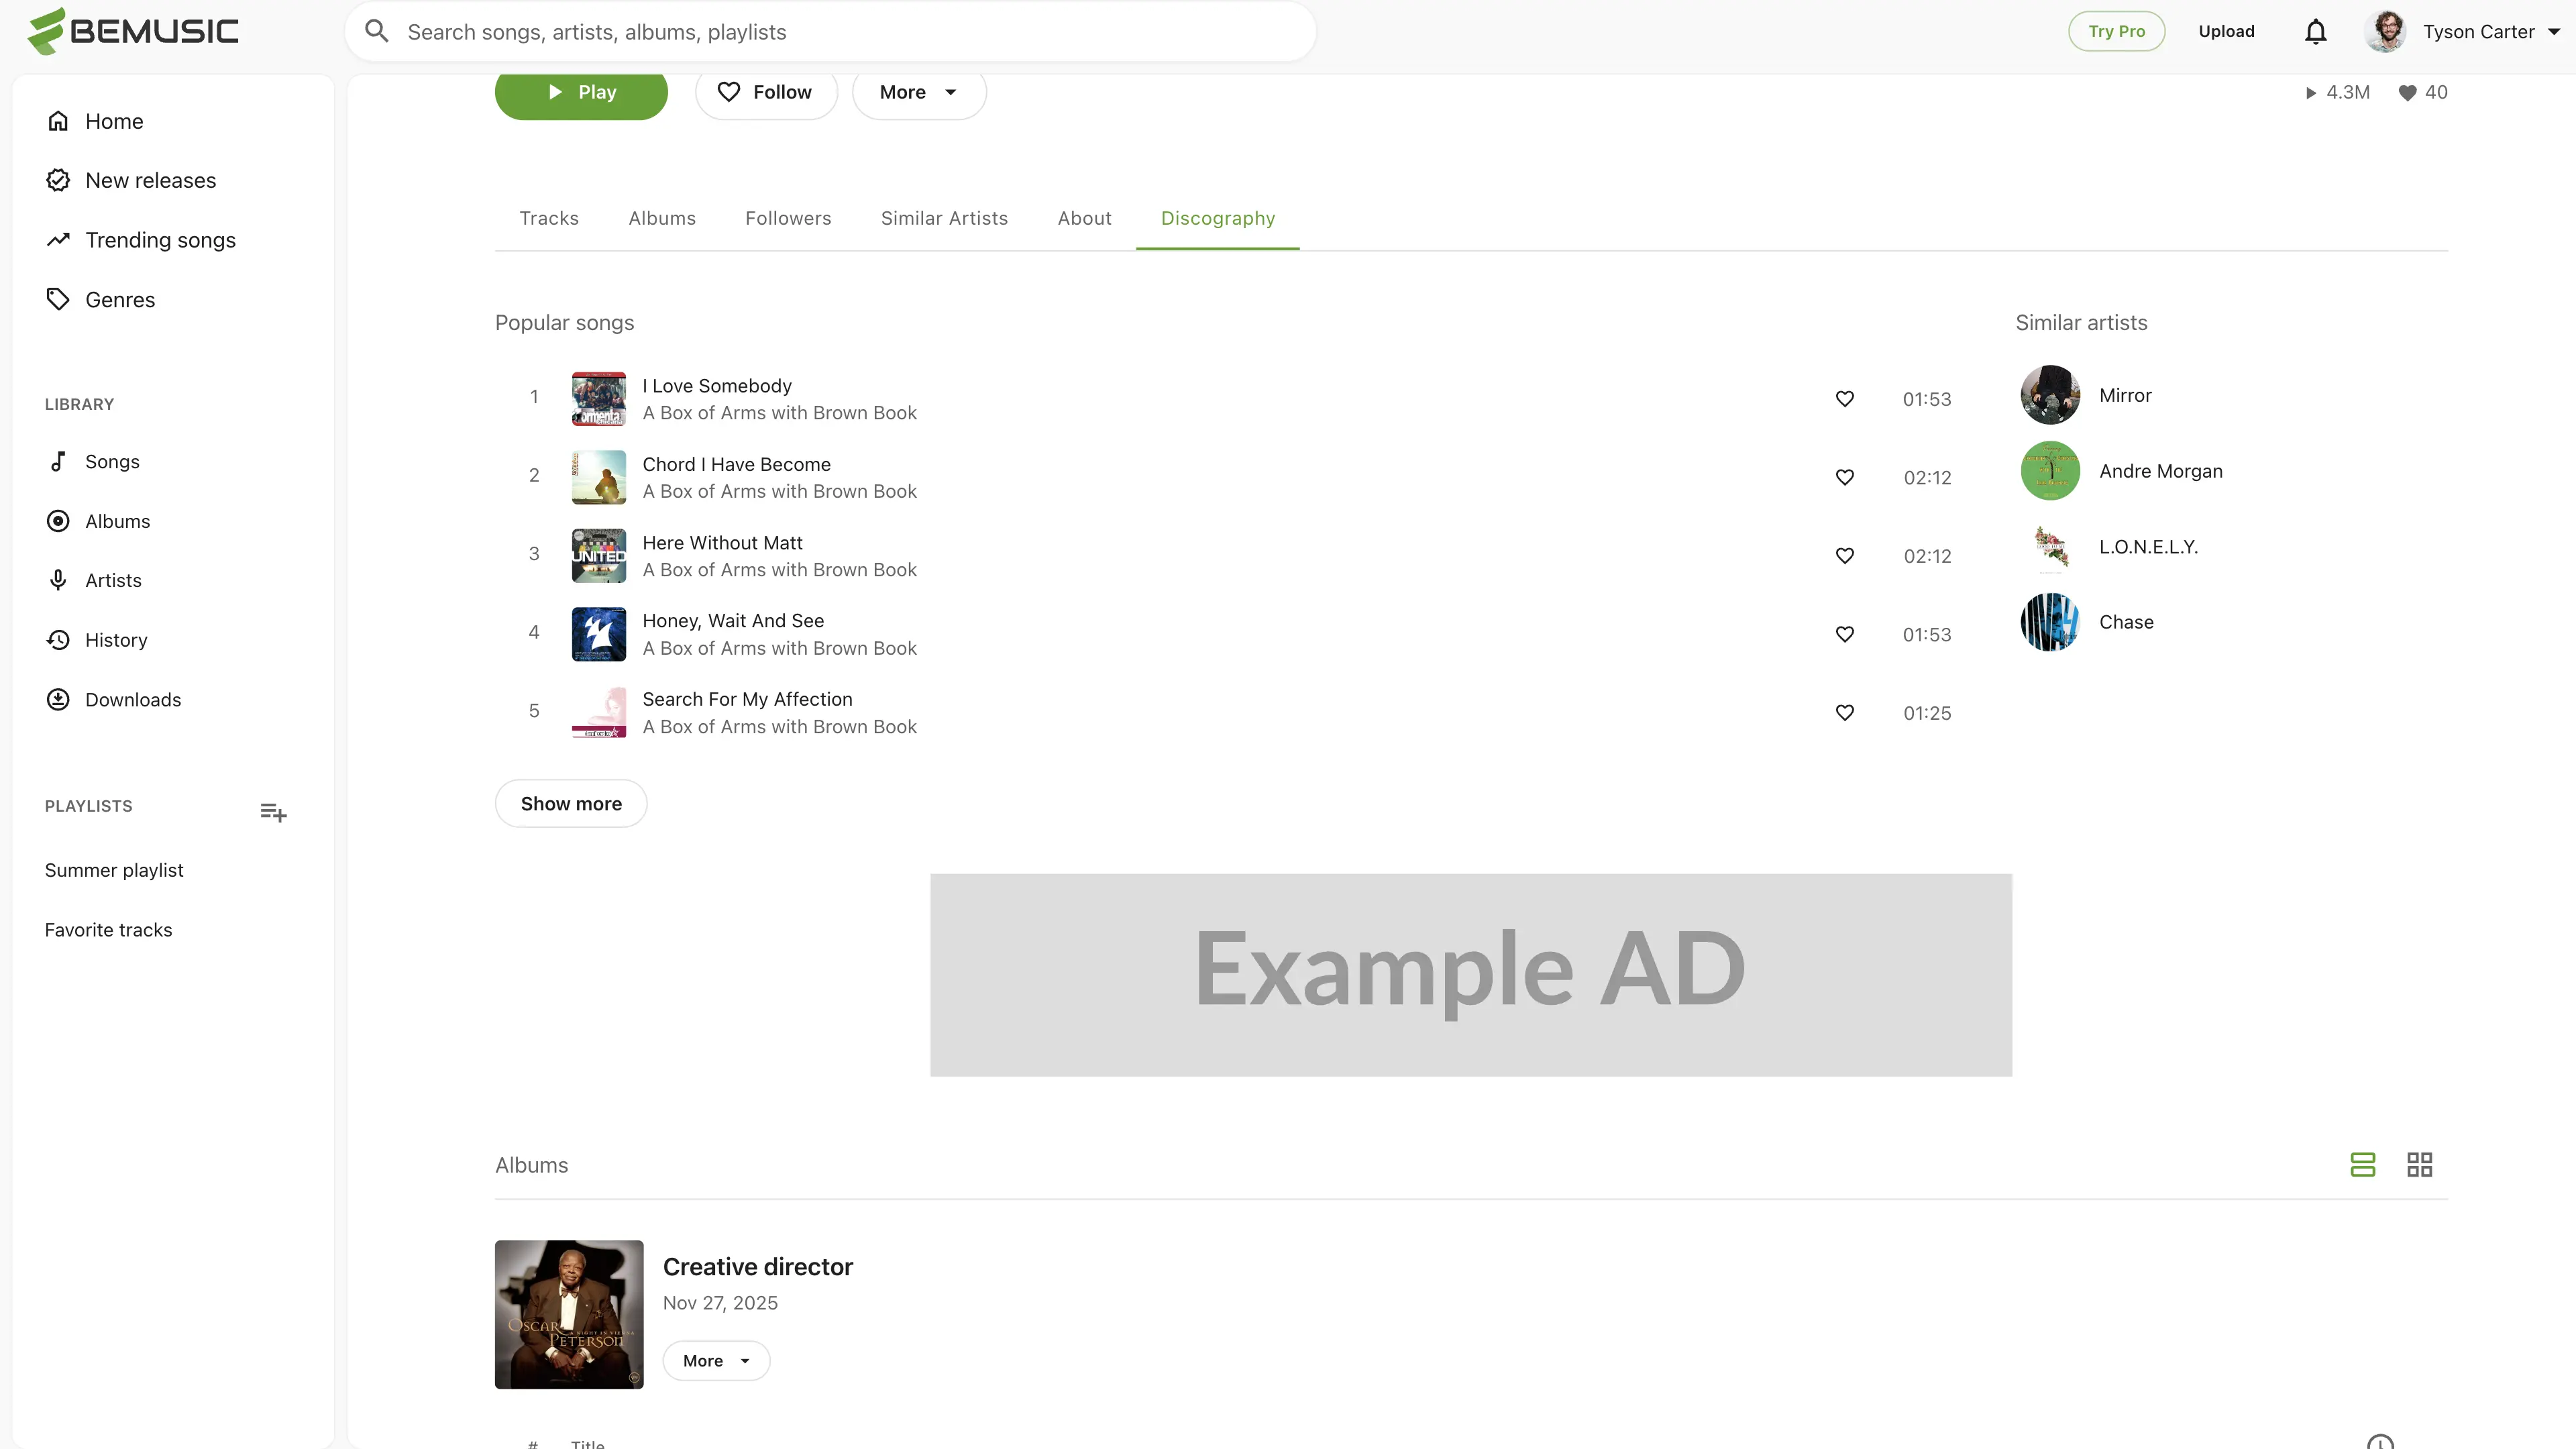Viewport: 2576px width, 1449px height.
Task: Like the song Honey, Wait And See
Action: coord(1845,634)
